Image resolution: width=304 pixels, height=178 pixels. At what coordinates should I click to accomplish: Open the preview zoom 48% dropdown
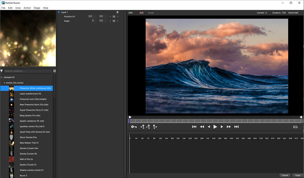pyautogui.click(x=130, y=13)
